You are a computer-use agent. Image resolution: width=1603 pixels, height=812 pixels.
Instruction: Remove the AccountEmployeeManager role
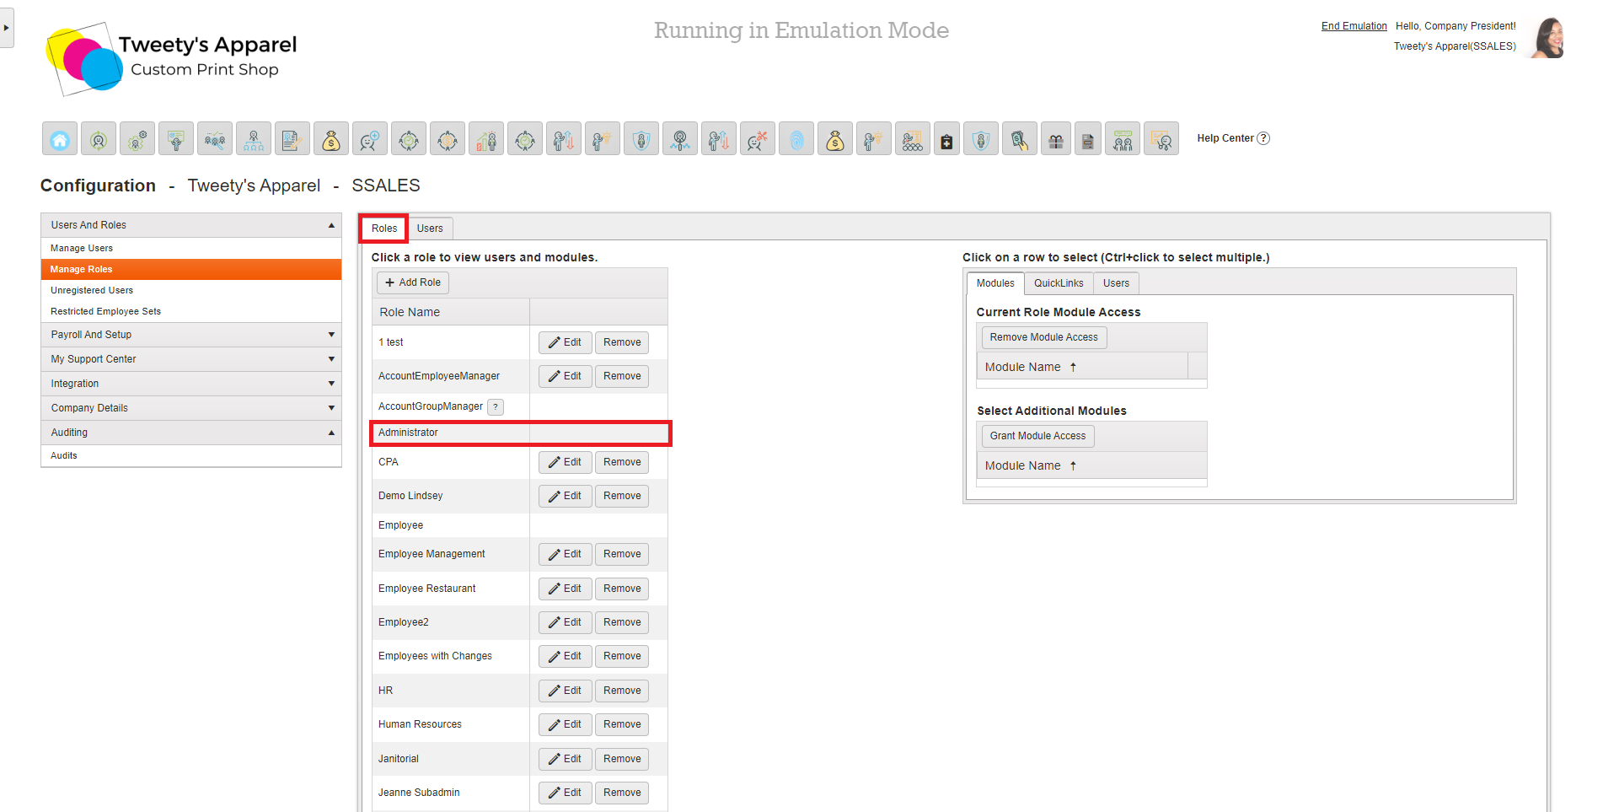[622, 376]
